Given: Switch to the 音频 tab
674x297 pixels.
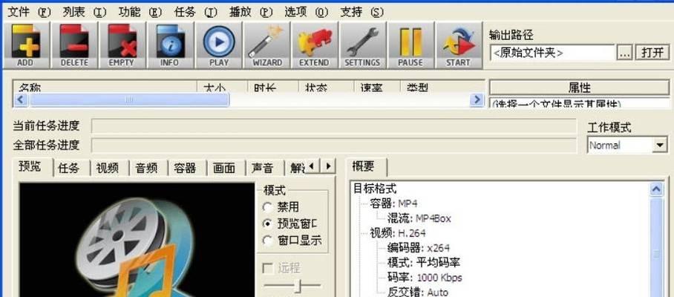Looking at the screenshot, I should click(148, 169).
